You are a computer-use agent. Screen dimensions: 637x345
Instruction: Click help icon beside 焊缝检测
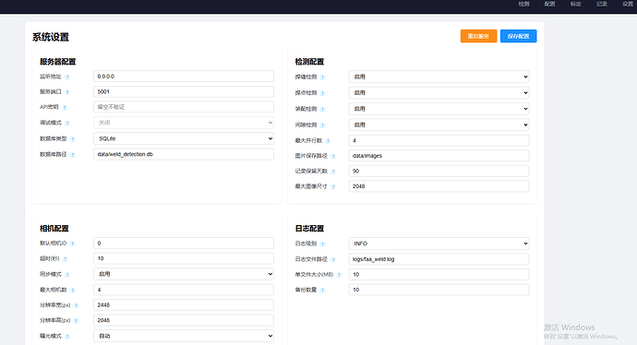[x=322, y=77]
